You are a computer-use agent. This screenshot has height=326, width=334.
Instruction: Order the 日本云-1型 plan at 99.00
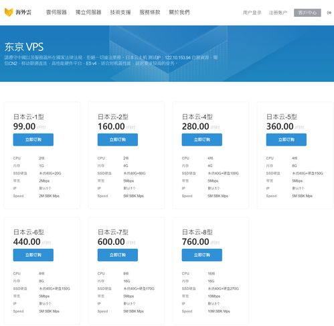coord(33,140)
